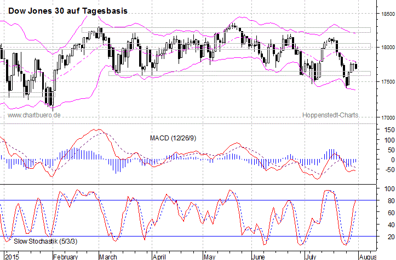396x260 pixels.
Task: Click the -50 MACD axis value
Action: click(389, 170)
